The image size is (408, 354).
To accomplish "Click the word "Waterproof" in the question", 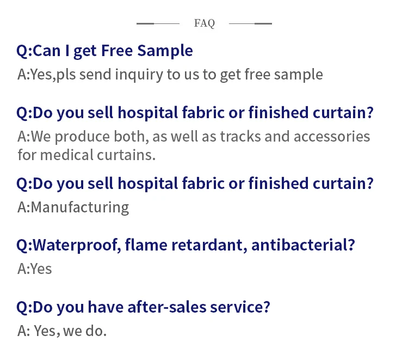I will (77, 245).
